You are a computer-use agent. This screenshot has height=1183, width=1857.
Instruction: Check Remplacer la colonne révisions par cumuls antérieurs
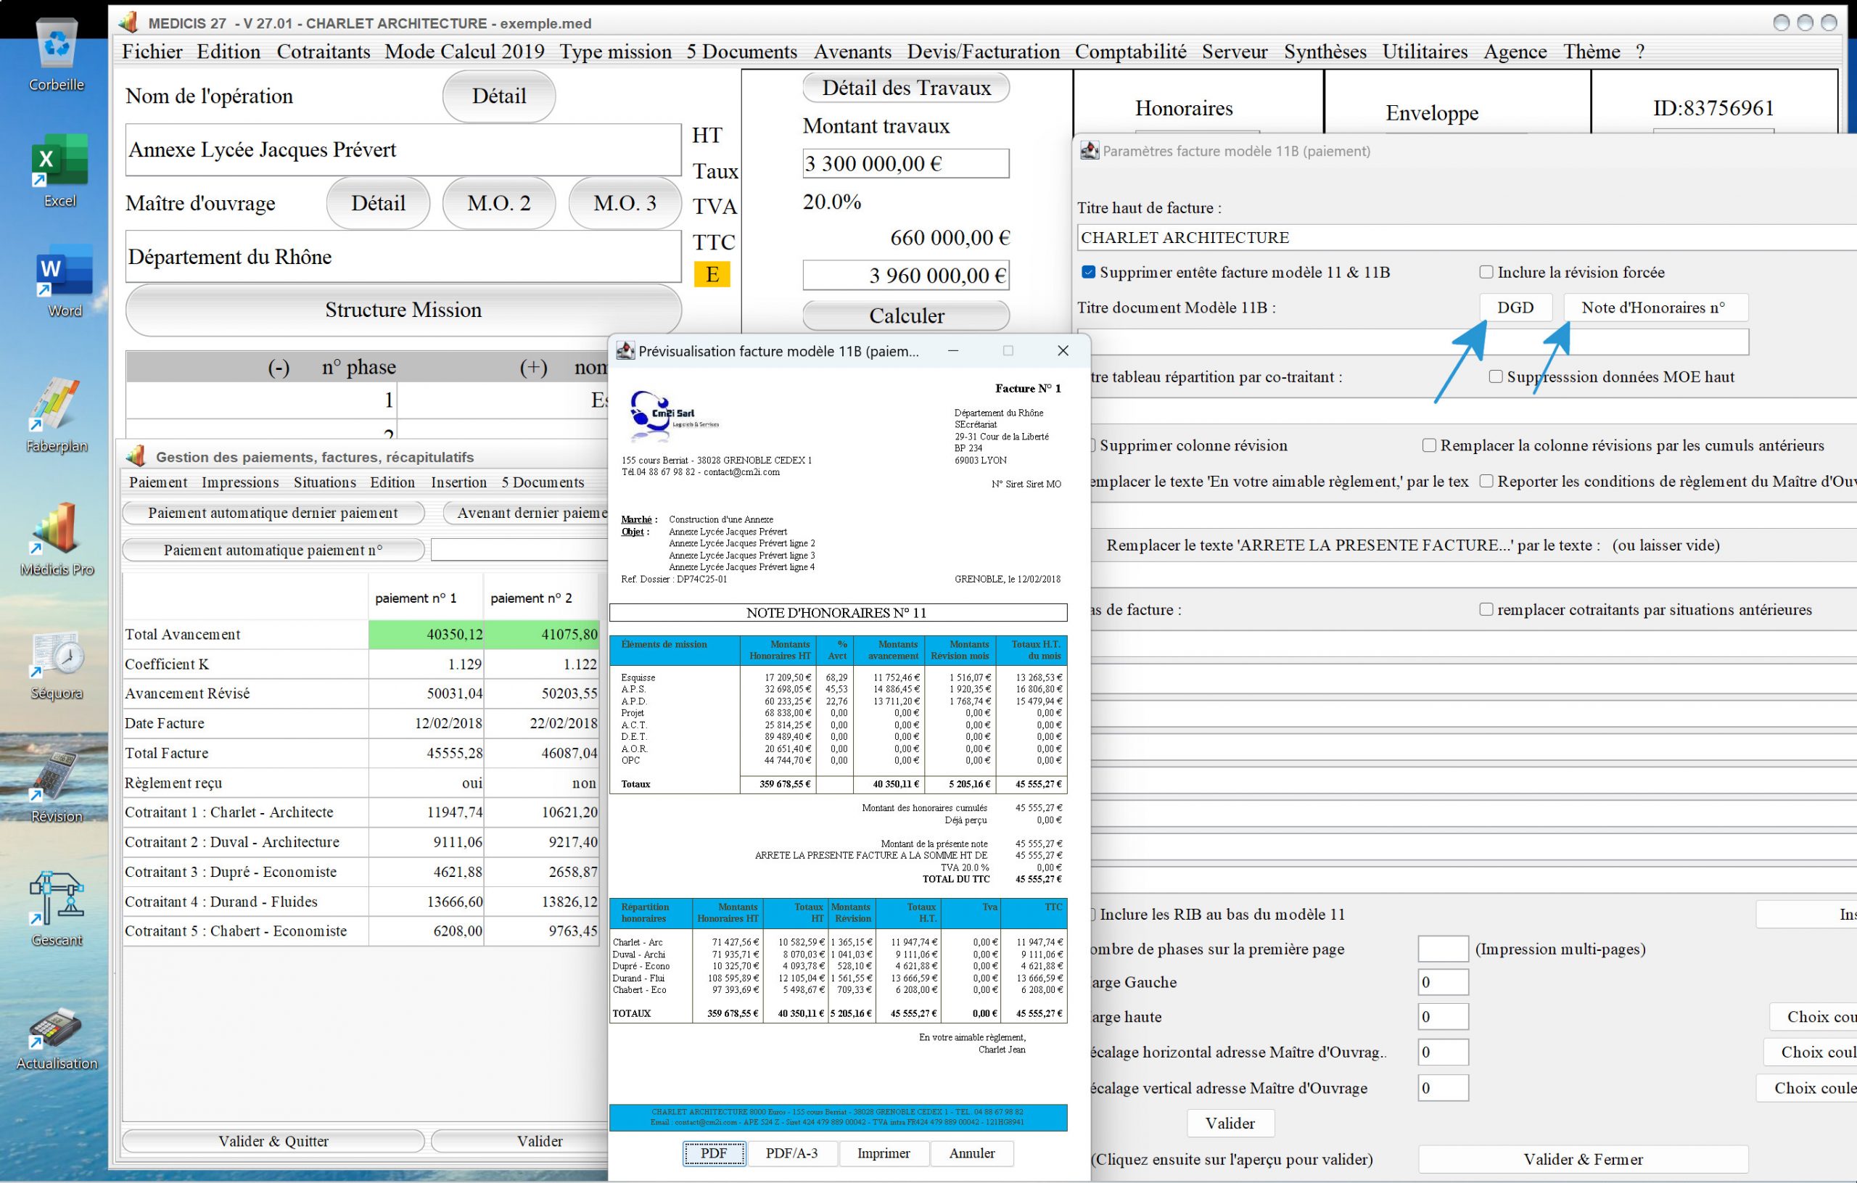pos(1429,445)
